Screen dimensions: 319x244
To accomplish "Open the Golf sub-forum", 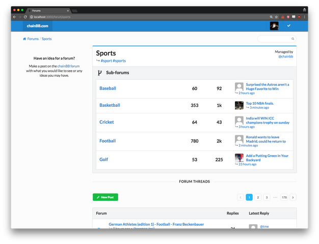I will coord(103,160).
